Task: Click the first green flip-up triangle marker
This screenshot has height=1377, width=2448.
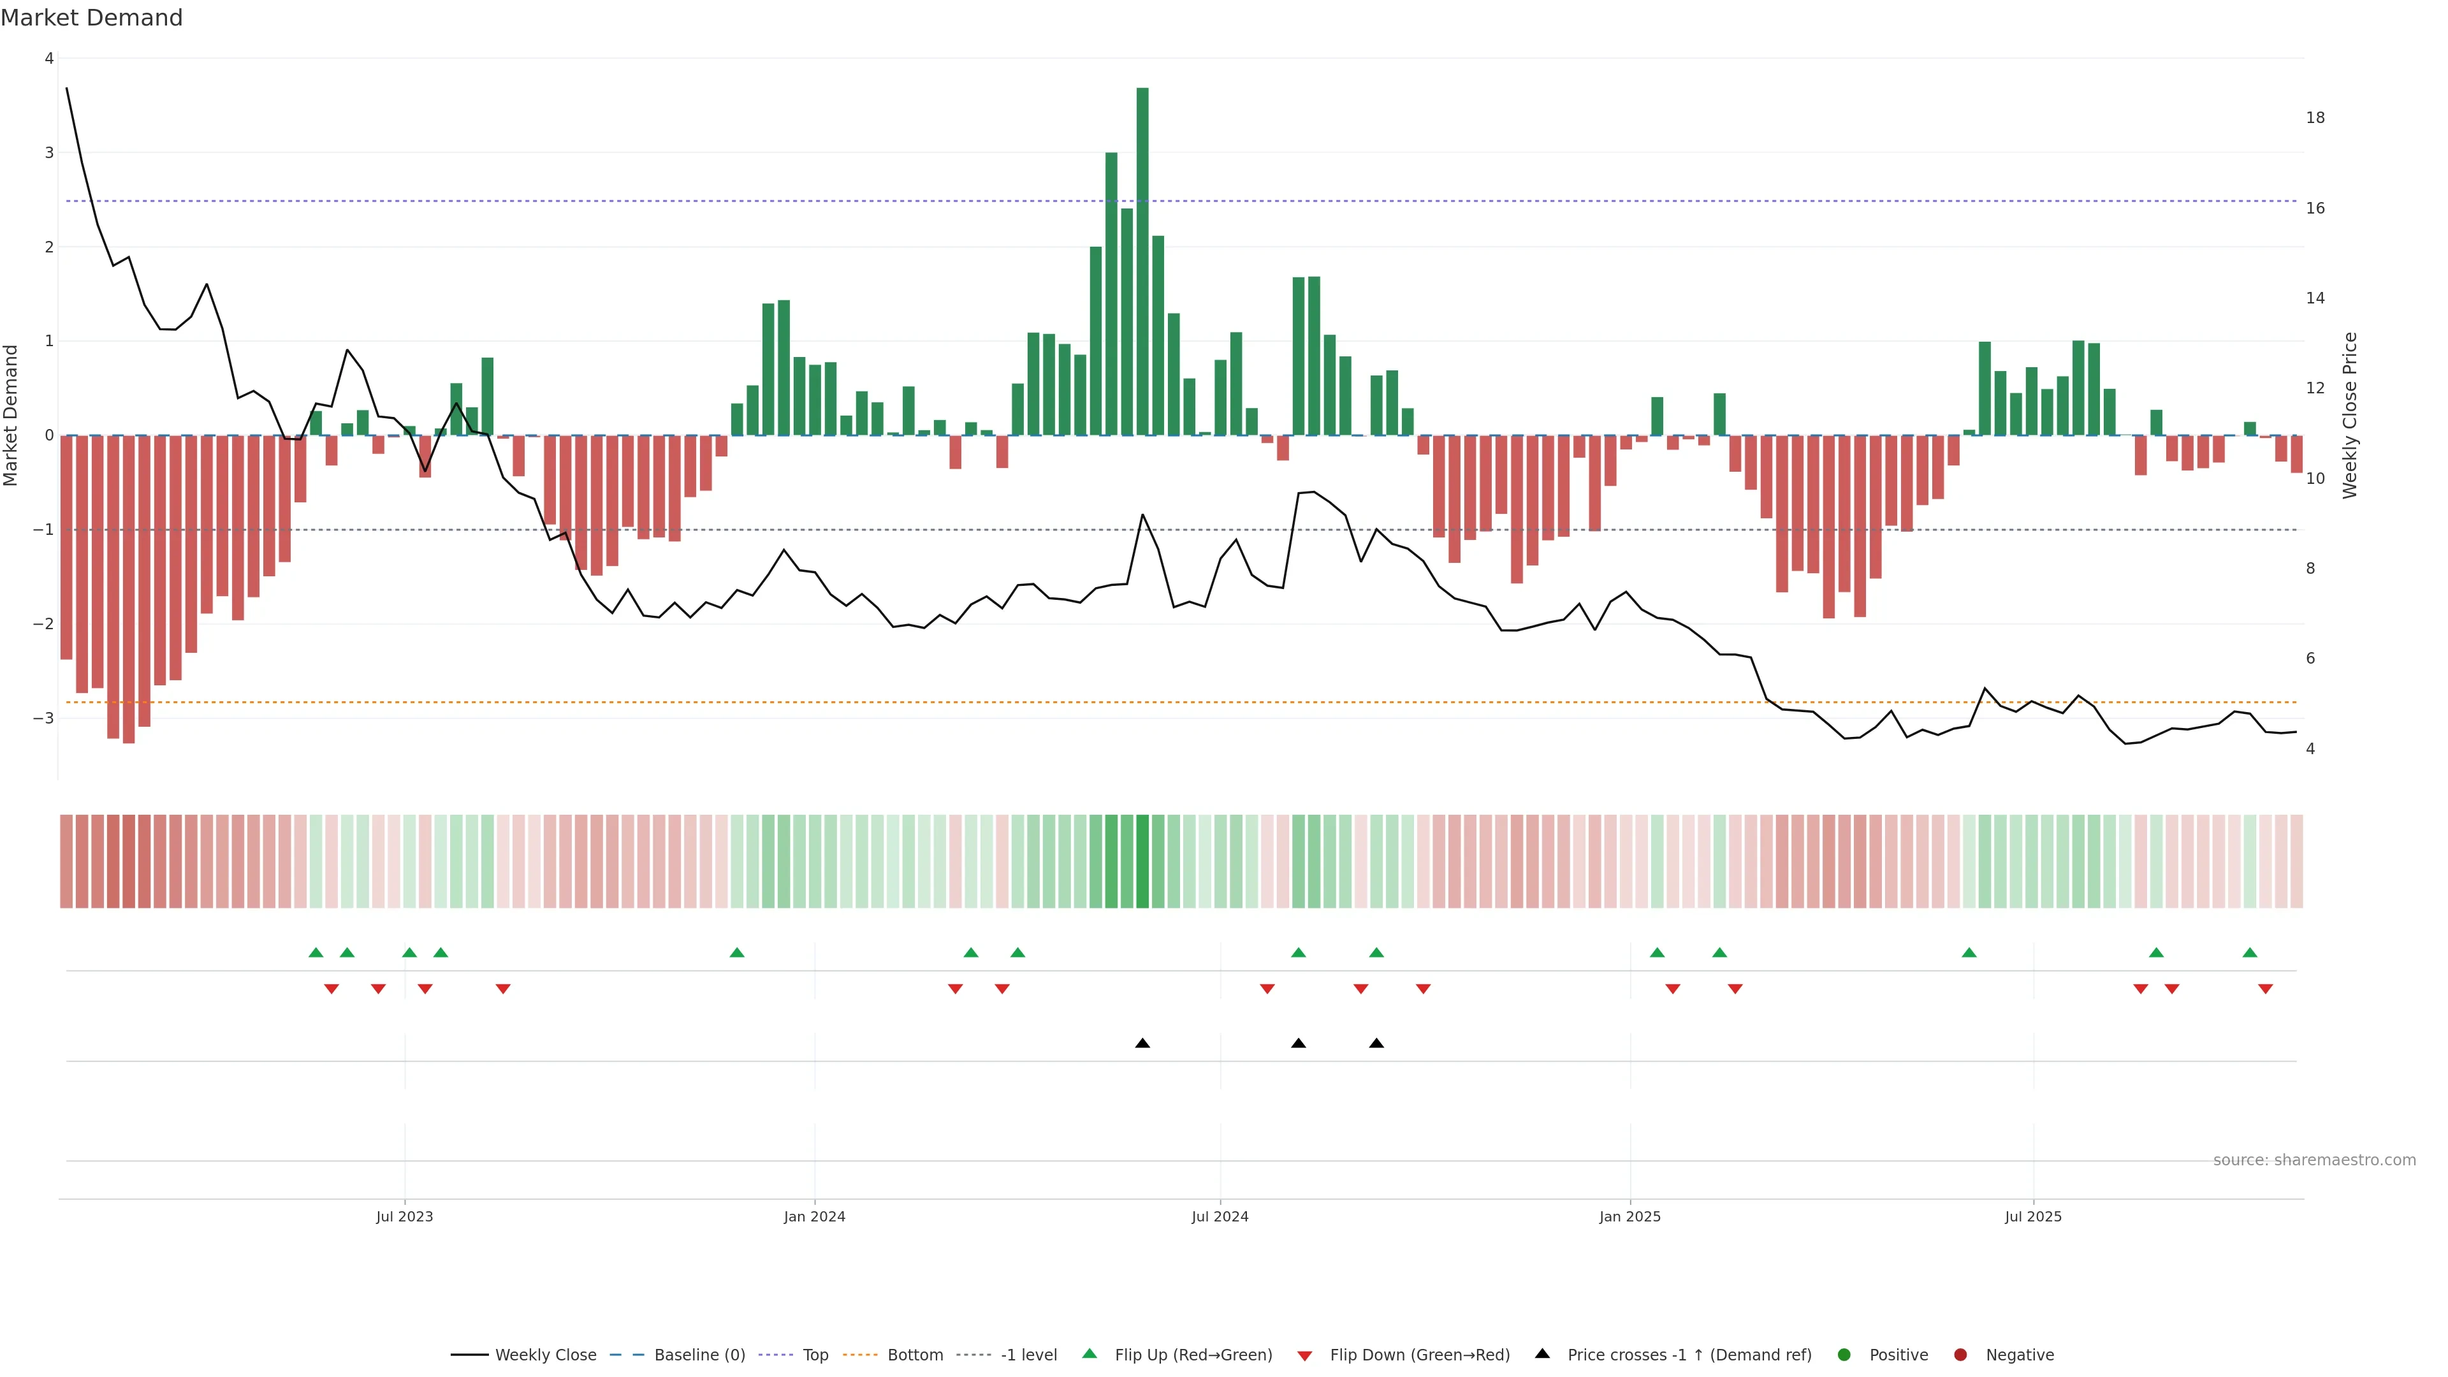Action: tap(316, 953)
